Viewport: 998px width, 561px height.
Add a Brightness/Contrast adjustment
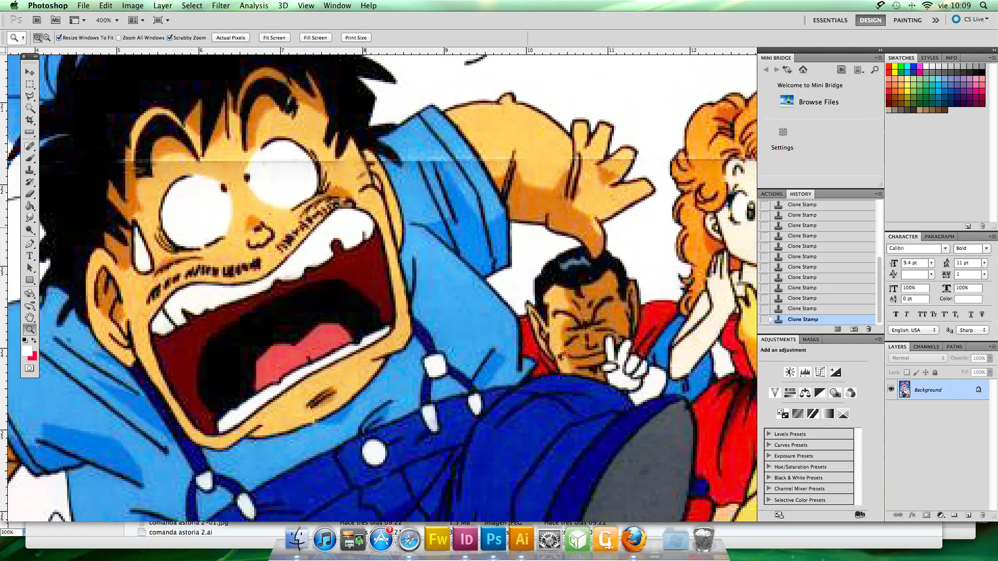point(790,372)
